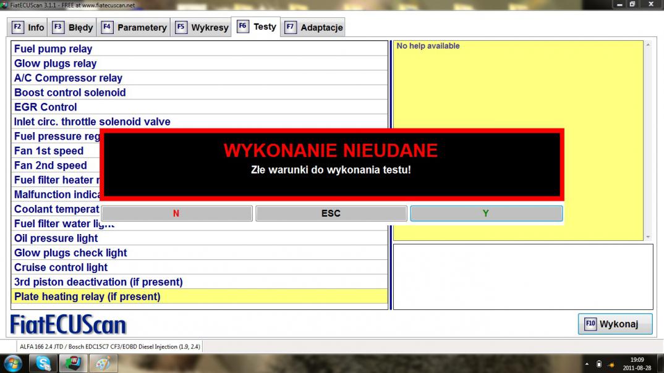This screenshot has height=373, width=664.
Task: Click the ALFA 166 ECU status bar text
Action: point(109,346)
